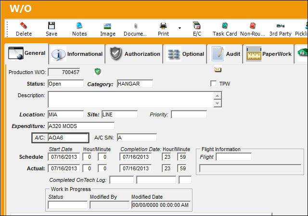
Task: Enable the TPW checkbox
Action: 213,84
